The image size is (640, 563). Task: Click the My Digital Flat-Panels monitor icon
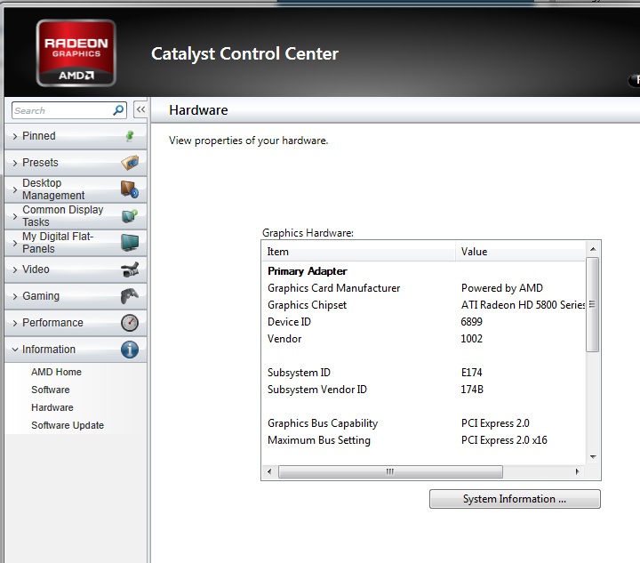coord(130,243)
